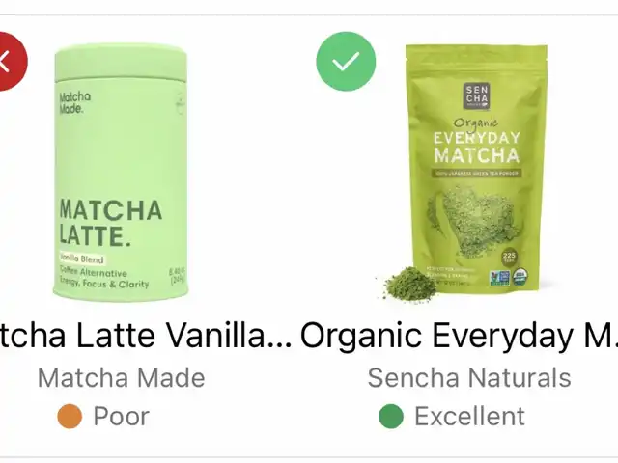Click the red X badge icon
The width and height of the screenshot is (618, 463).
tap(11, 62)
